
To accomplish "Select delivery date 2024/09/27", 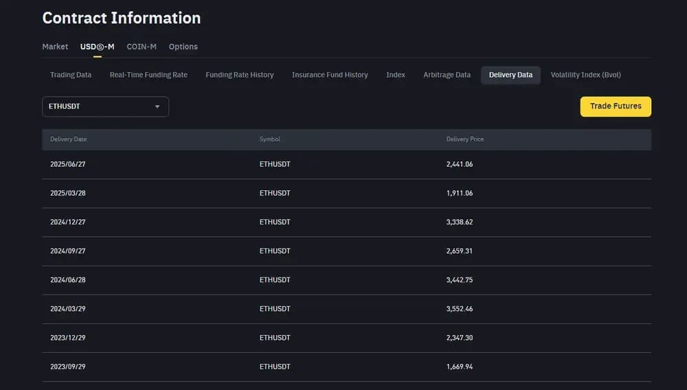I will [x=68, y=251].
